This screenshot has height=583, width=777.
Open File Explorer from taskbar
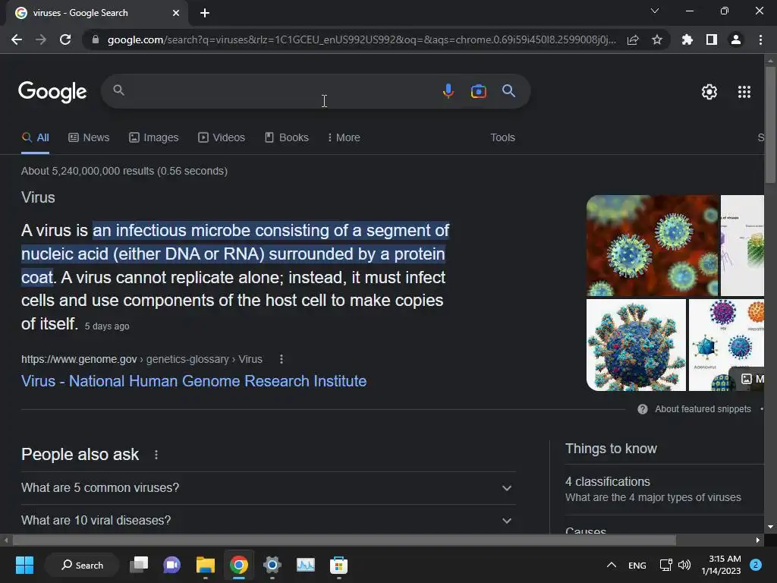point(205,565)
